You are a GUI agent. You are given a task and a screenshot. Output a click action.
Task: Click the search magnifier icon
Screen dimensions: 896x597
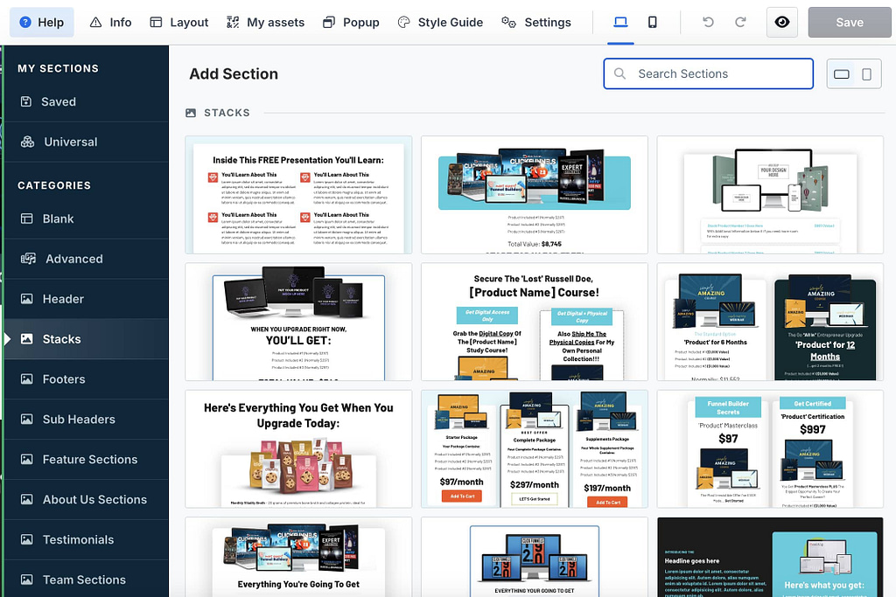tap(619, 73)
